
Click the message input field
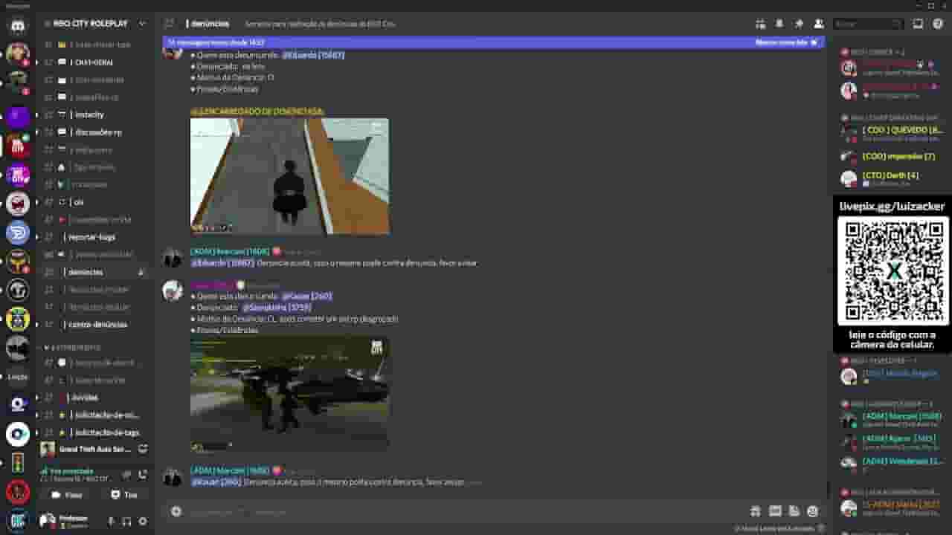[461, 511]
